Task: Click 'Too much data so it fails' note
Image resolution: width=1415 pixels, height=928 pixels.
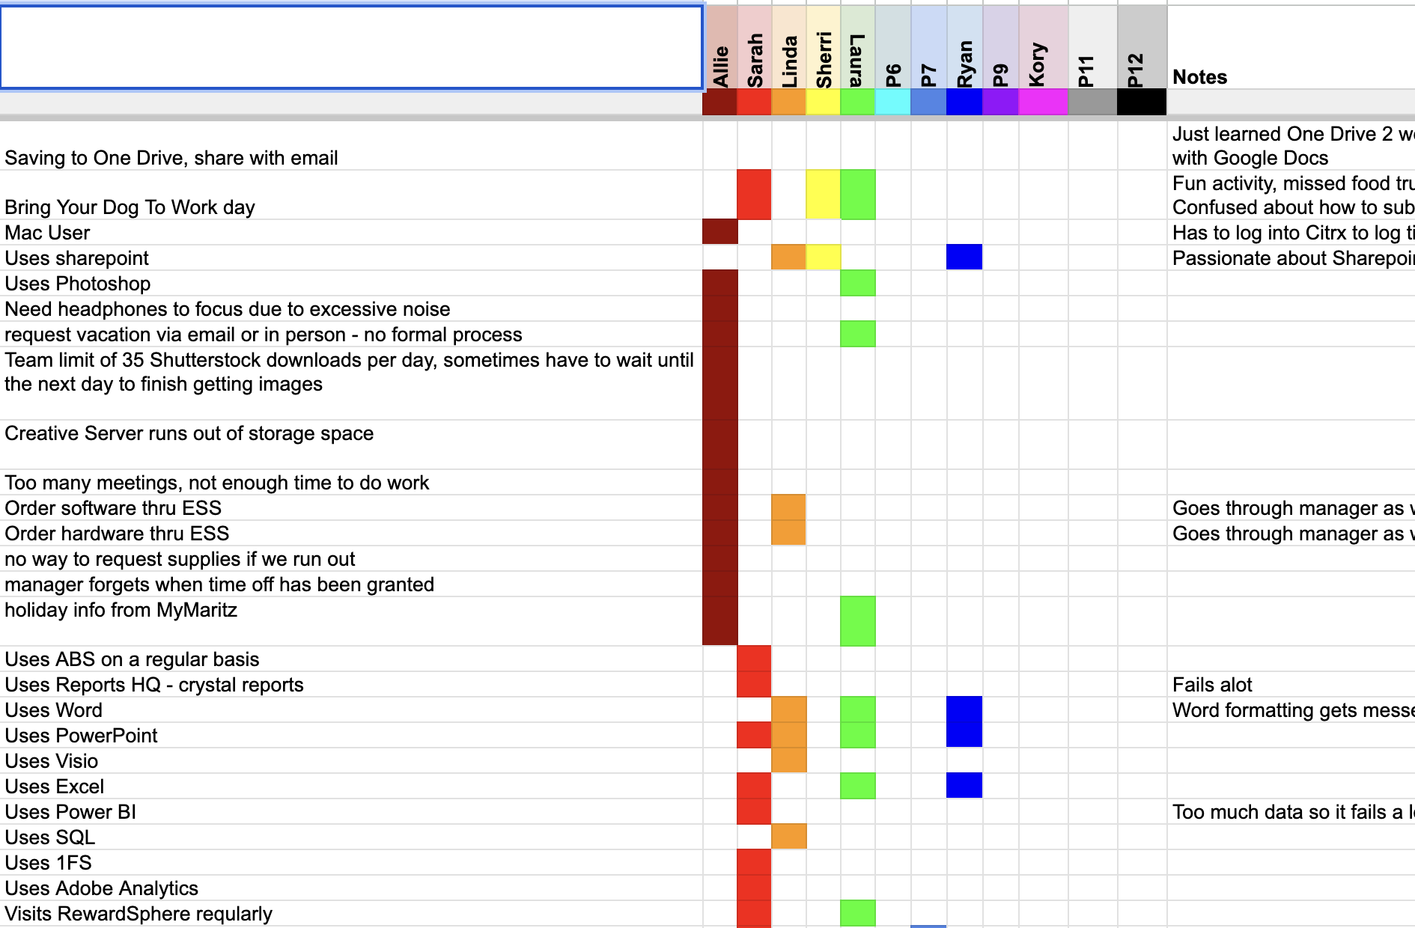Action: 1293,812
